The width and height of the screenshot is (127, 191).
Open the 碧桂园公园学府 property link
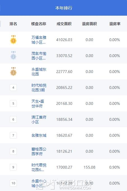click(x=39, y=151)
